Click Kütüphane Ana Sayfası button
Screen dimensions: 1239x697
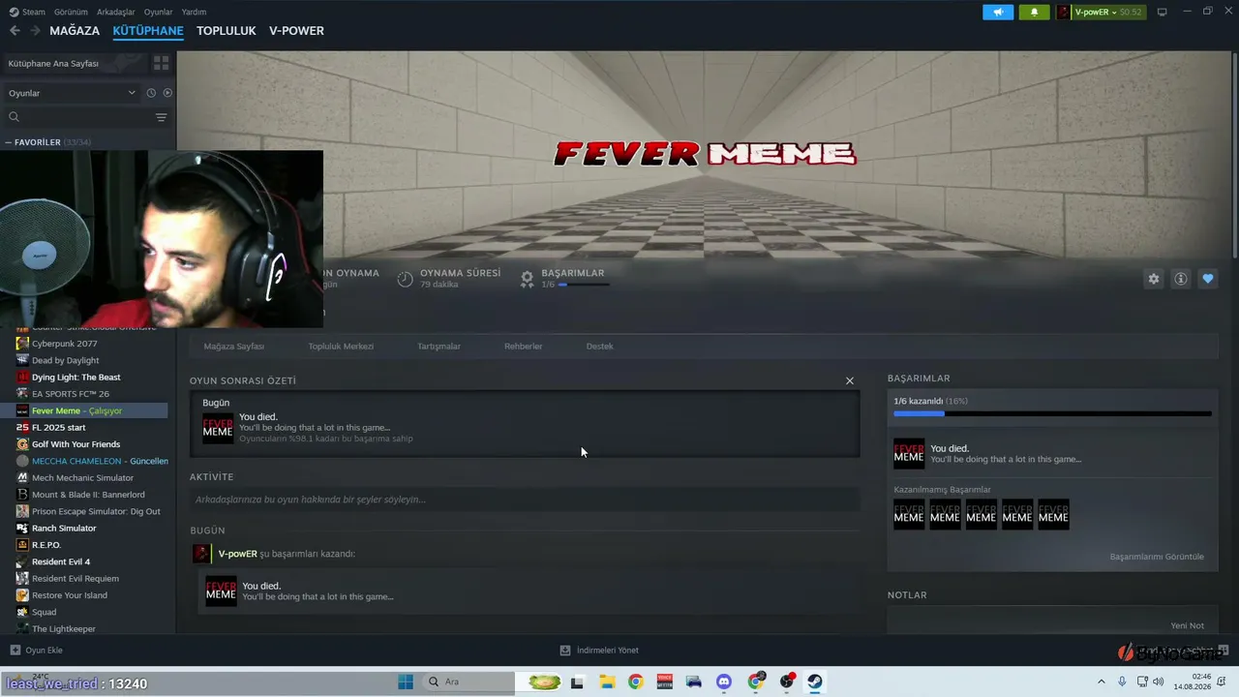pyautogui.click(x=76, y=63)
